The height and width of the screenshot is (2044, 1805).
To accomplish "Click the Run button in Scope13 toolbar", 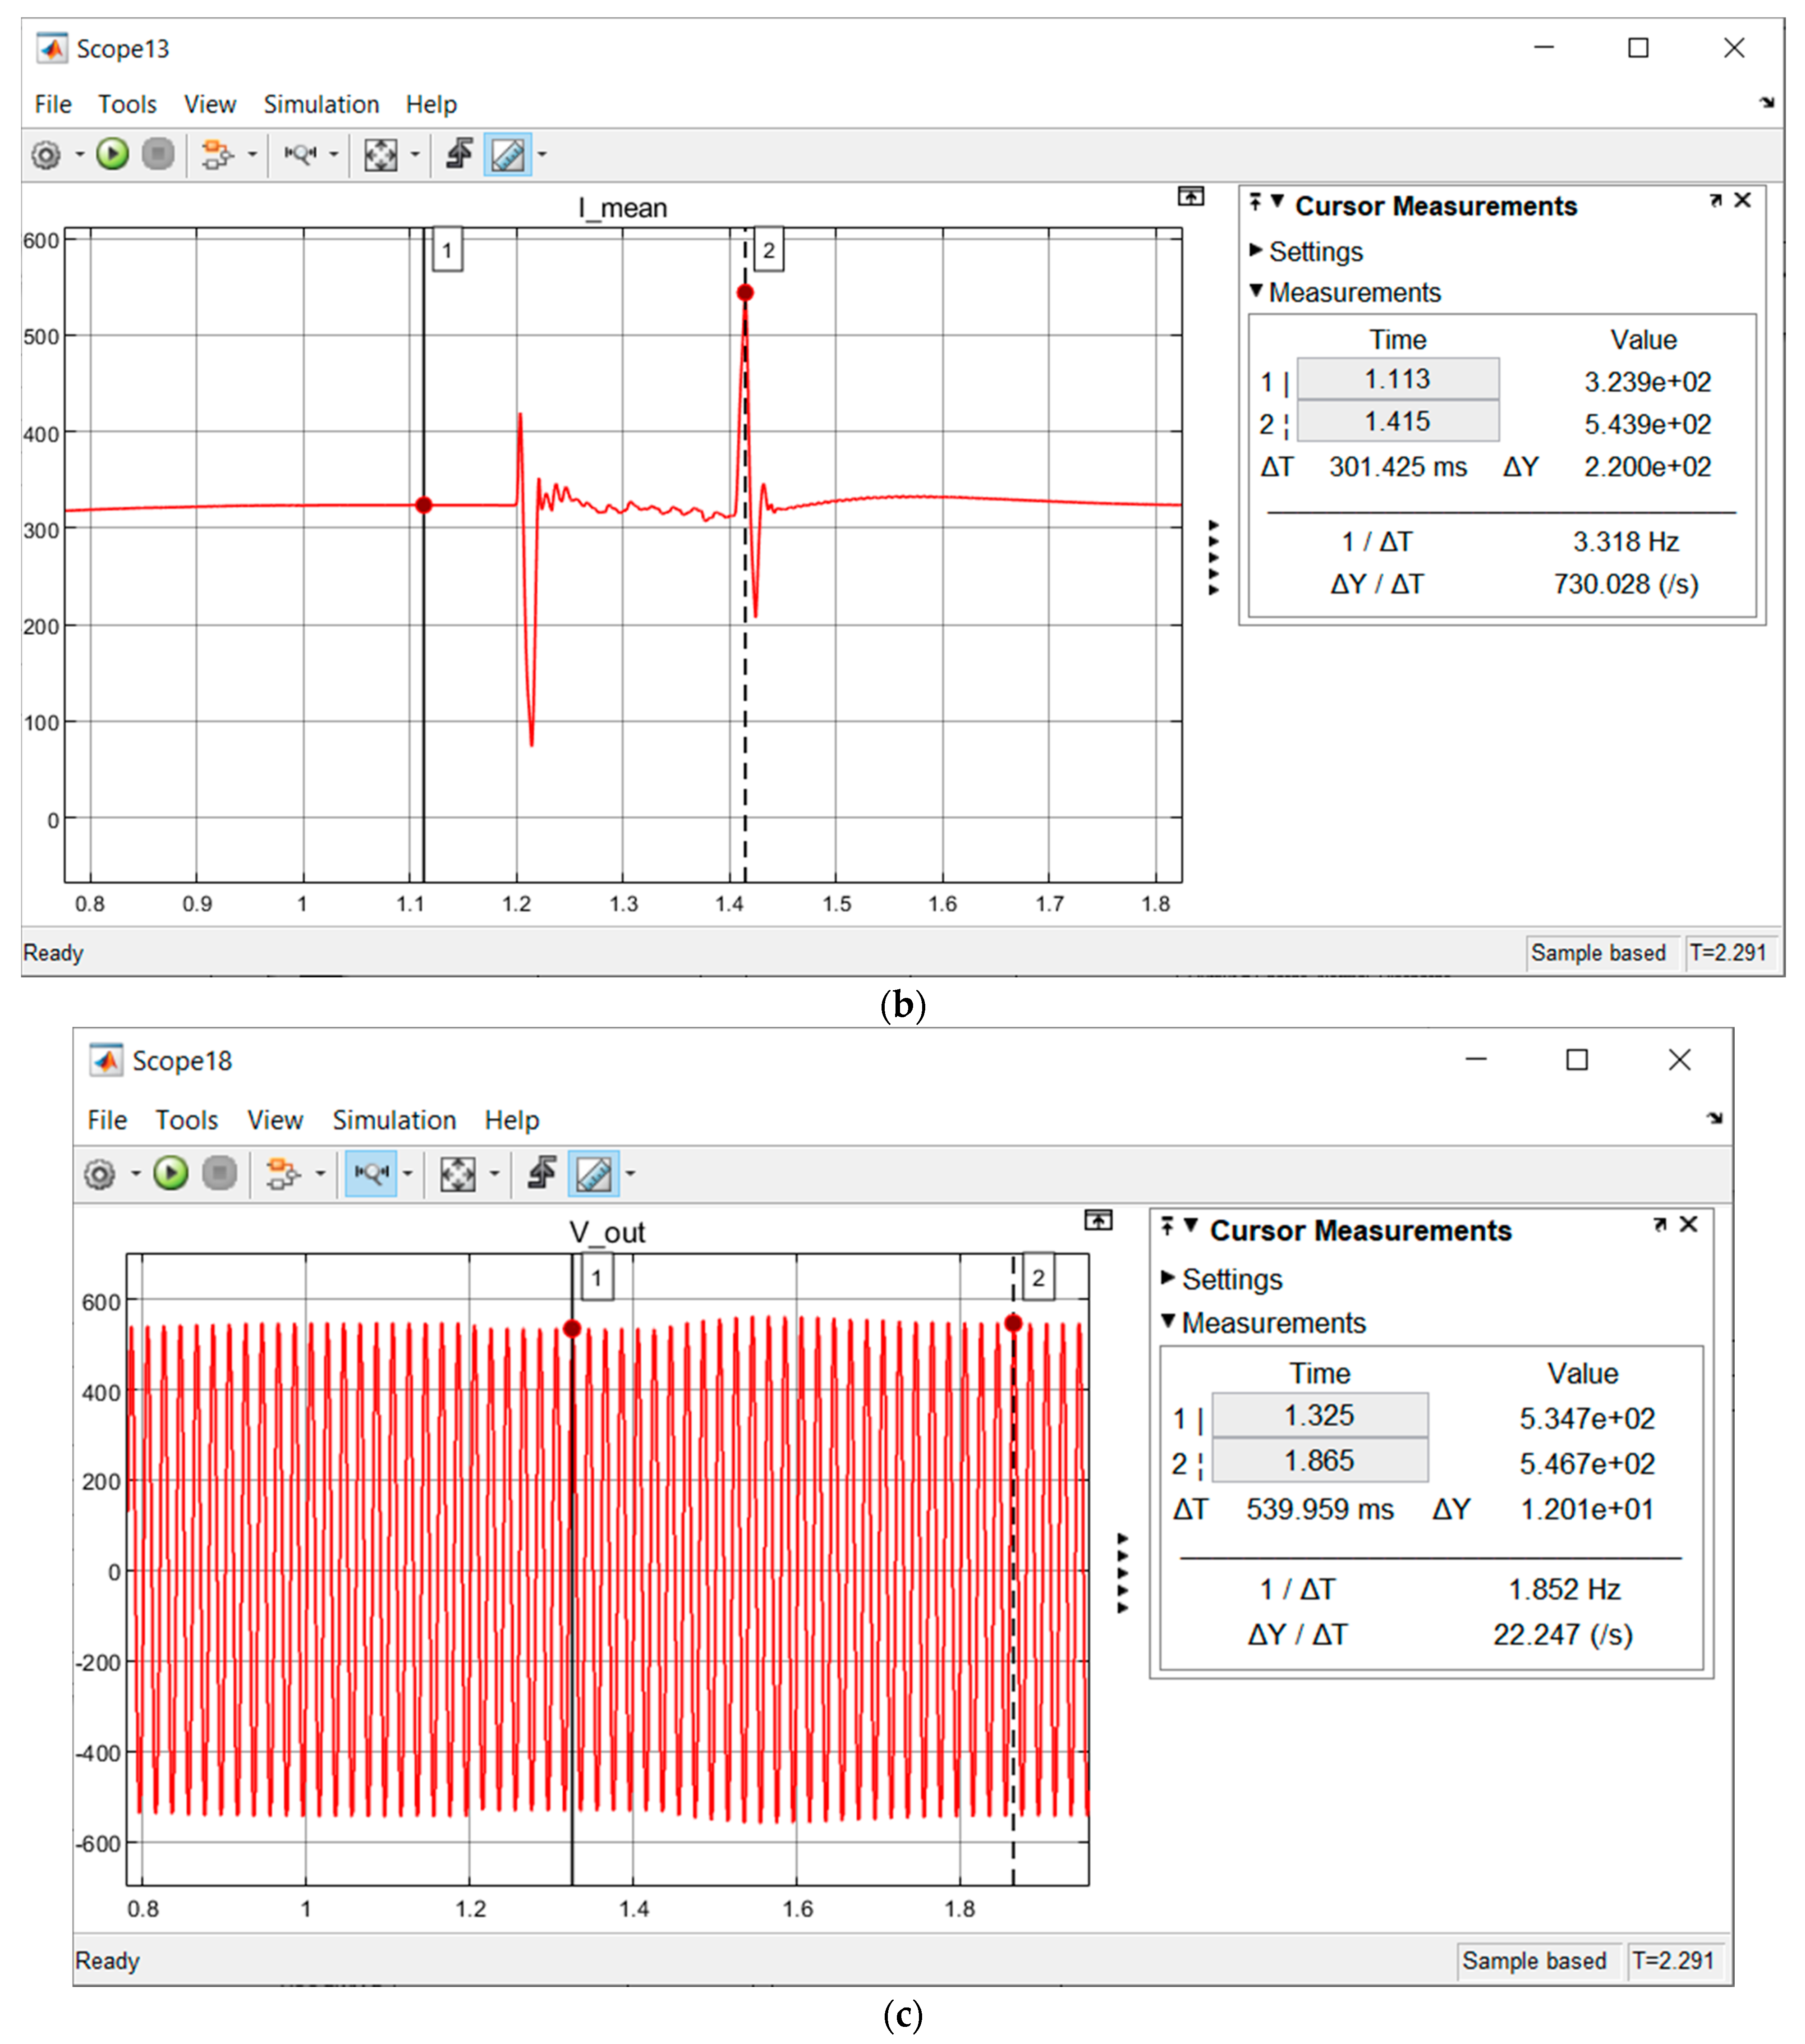I will pyautogui.click(x=112, y=154).
